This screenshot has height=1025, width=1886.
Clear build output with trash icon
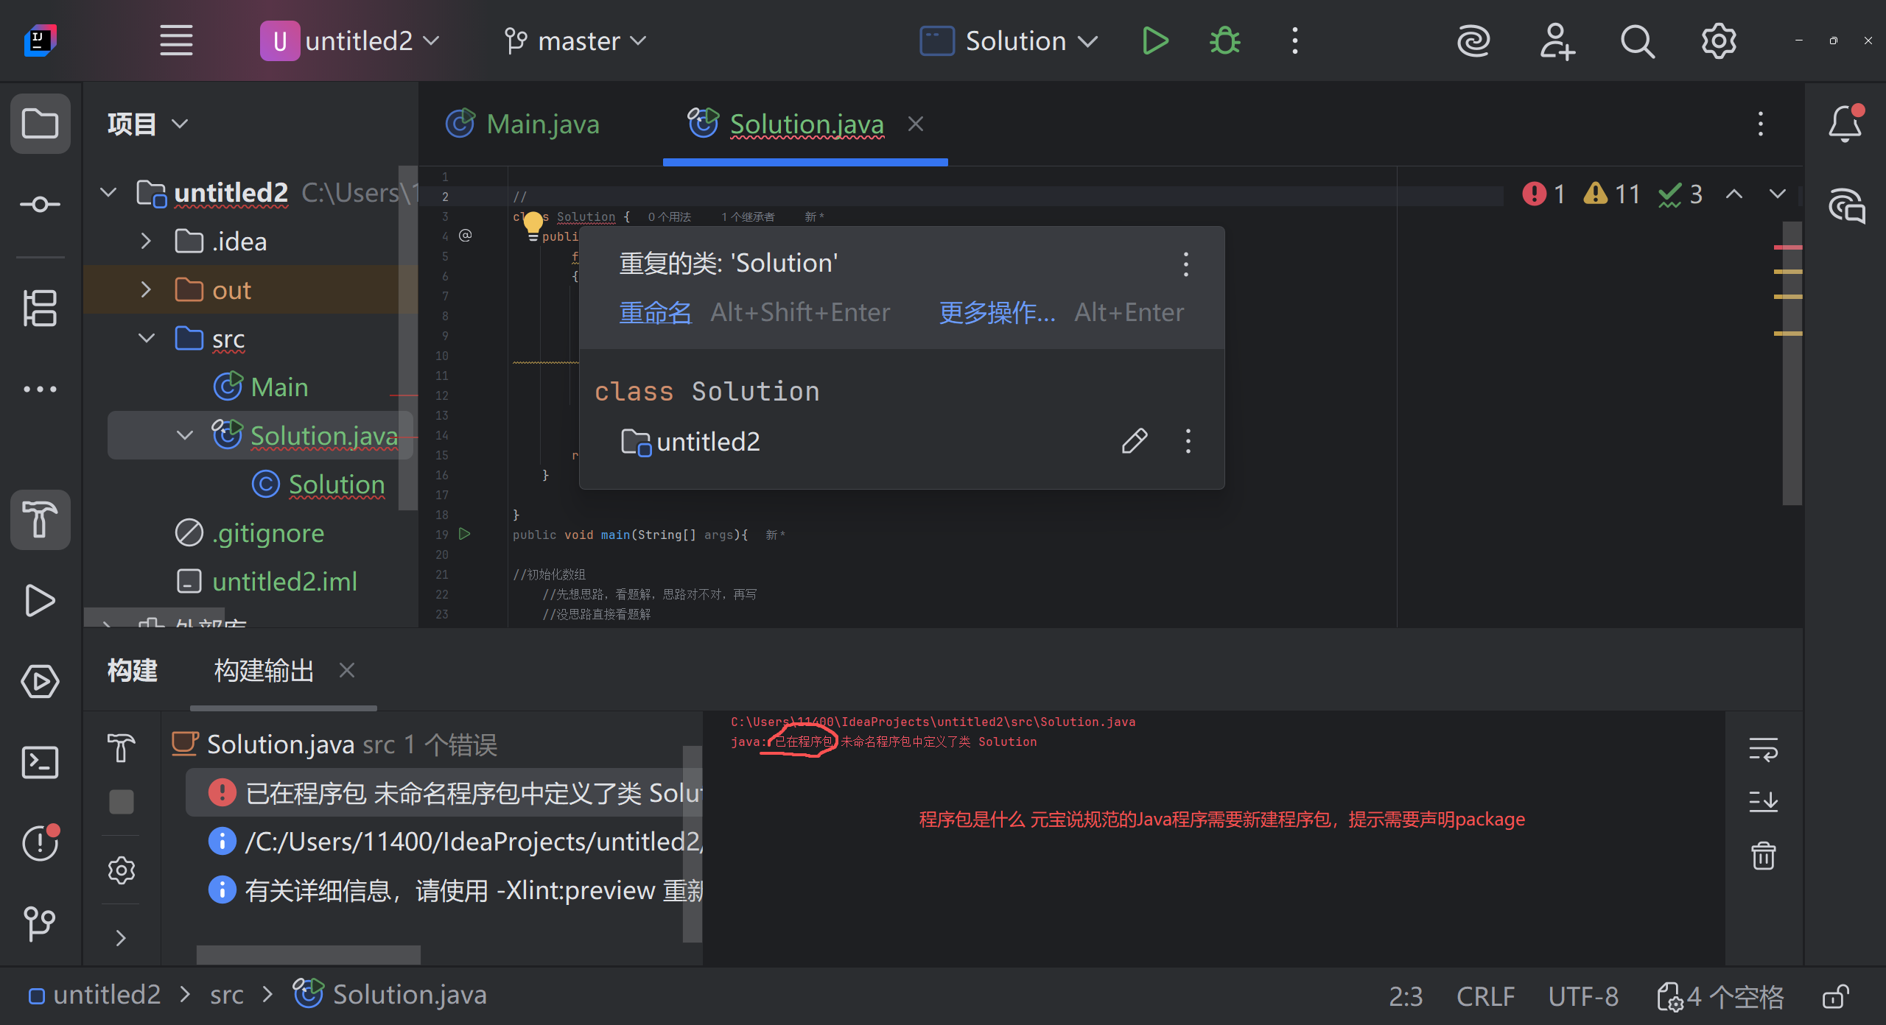point(1763,856)
